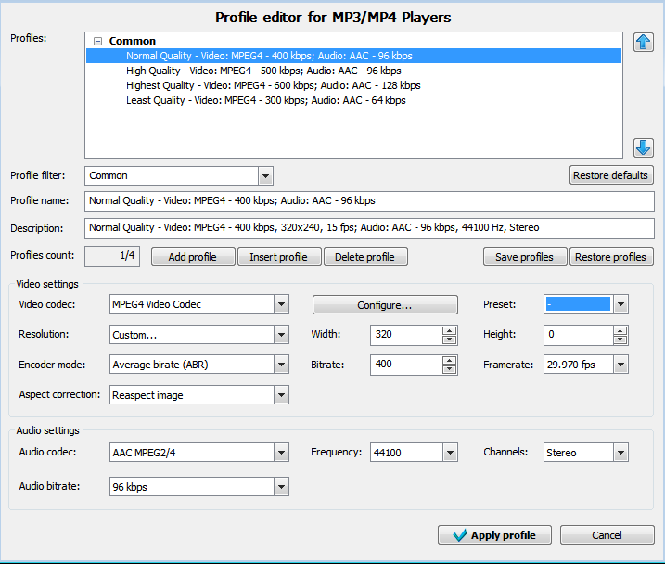
Task: Select Normal Quality profile in list
Action: point(353,56)
